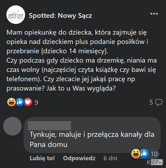This screenshot has width=166, height=168.
Task: Open the blurred commenter name
Action: (x=49, y=126)
